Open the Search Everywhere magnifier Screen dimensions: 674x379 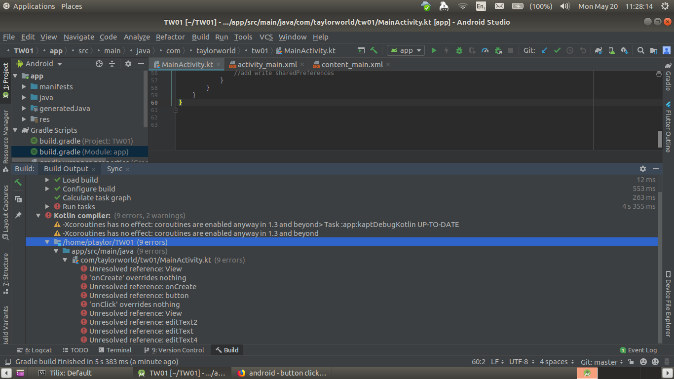point(640,50)
